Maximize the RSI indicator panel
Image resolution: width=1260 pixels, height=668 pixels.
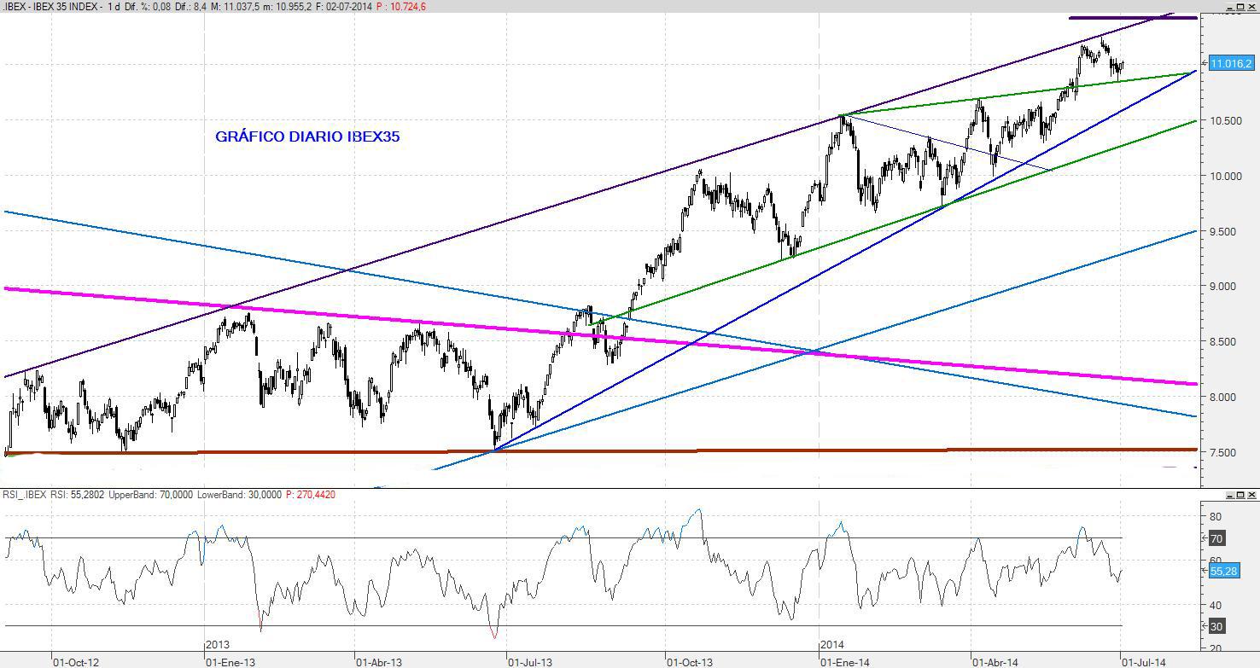[x=1240, y=495]
